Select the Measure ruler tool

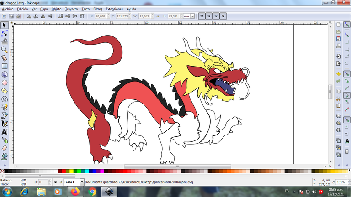[x=4, y=58]
